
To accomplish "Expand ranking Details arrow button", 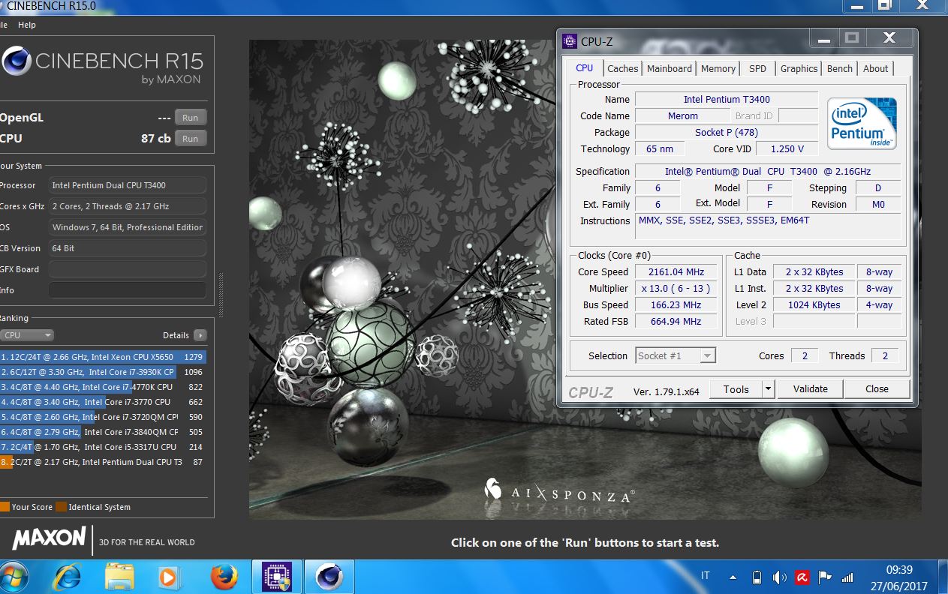I will tap(200, 335).
